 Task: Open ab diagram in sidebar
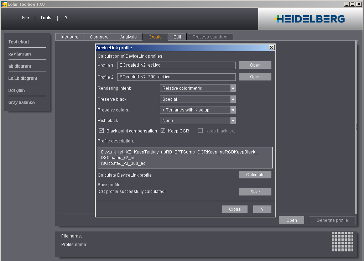click(x=20, y=66)
